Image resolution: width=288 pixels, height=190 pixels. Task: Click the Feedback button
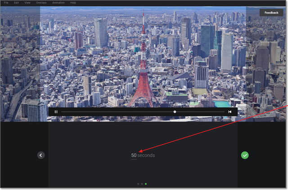coord(271,13)
